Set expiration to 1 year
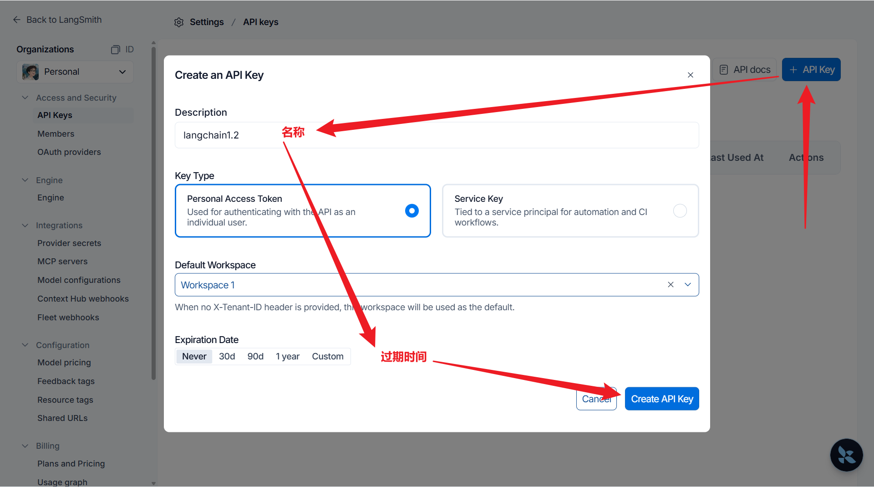This screenshot has height=487, width=874. 288,356
